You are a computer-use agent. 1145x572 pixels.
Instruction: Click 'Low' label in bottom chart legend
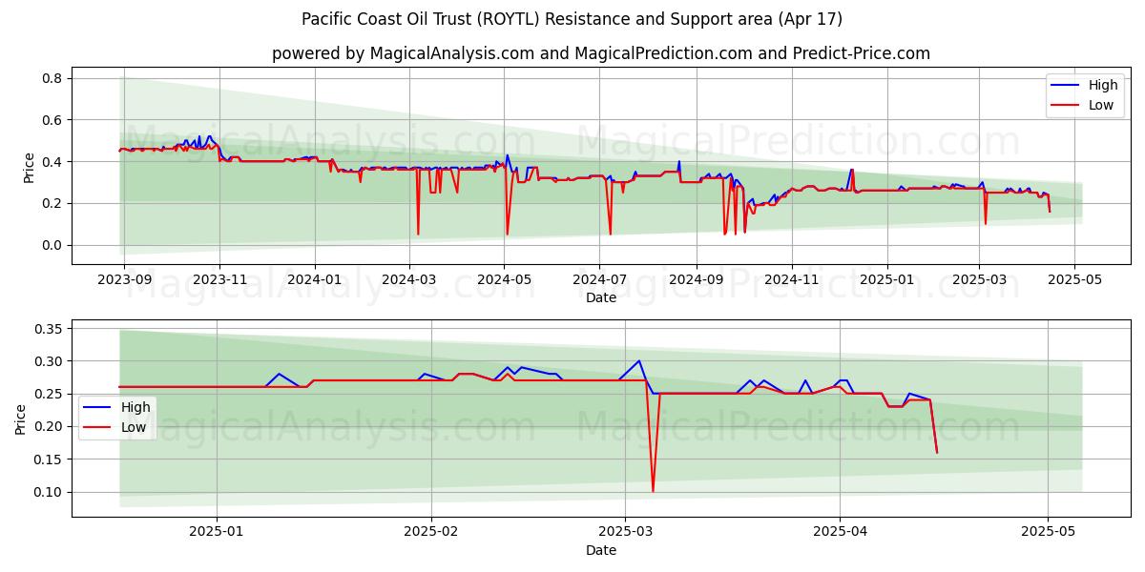(x=134, y=427)
